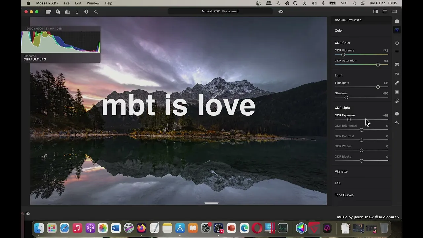This screenshot has width=423, height=238.
Task: Expand the Tone Curves section
Action: click(x=344, y=195)
